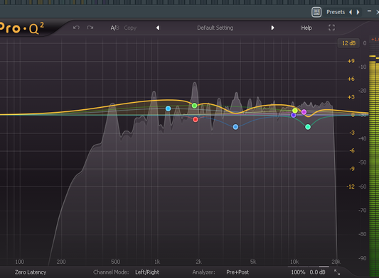Screen dimensions: 379x278
Task: Toggle the Zero Latency processing mode
Action: point(31,272)
